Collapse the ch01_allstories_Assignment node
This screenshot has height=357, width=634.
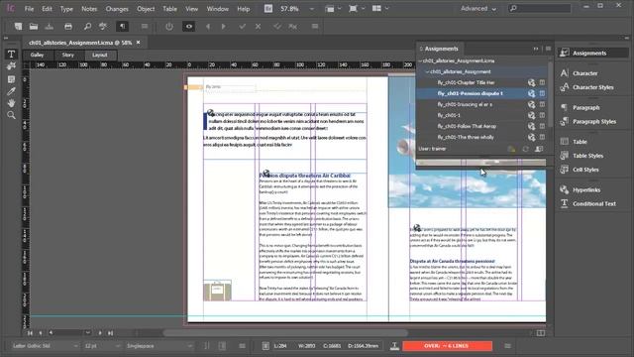427,71
